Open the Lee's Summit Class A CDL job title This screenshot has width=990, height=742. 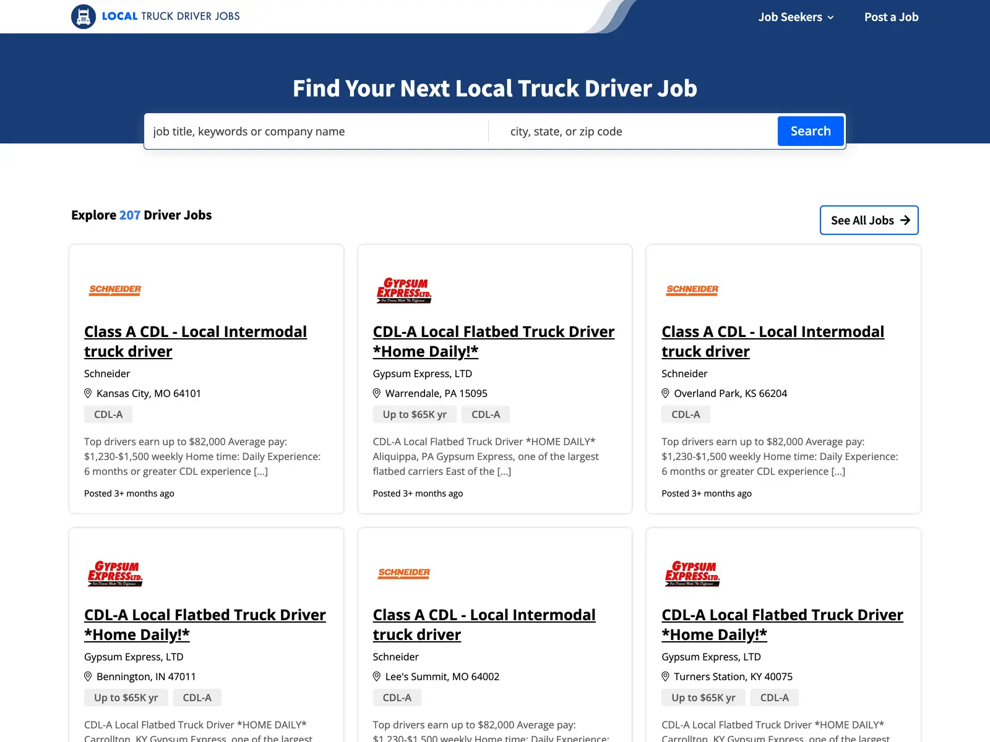(x=484, y=625)
